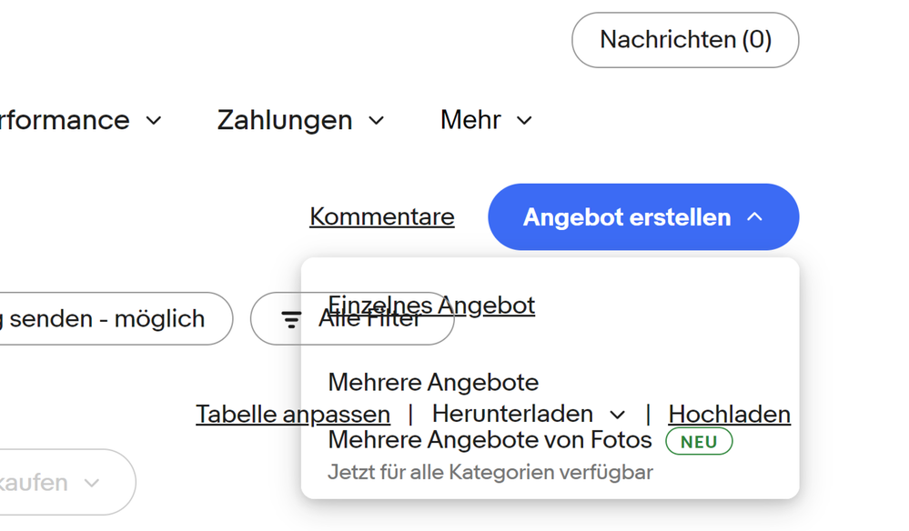Screen dimensions: 909x531
Task: Choose Mehrere Angebote von Fotos
Action: tap(490, 440)
